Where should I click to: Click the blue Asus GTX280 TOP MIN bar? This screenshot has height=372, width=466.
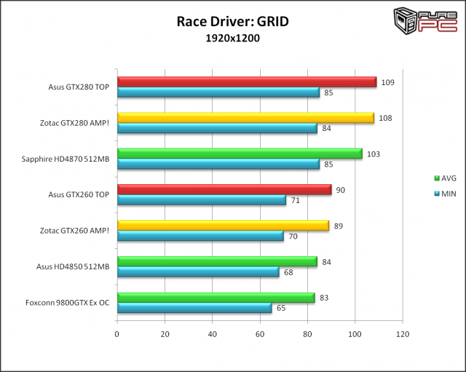click(218, 92)
